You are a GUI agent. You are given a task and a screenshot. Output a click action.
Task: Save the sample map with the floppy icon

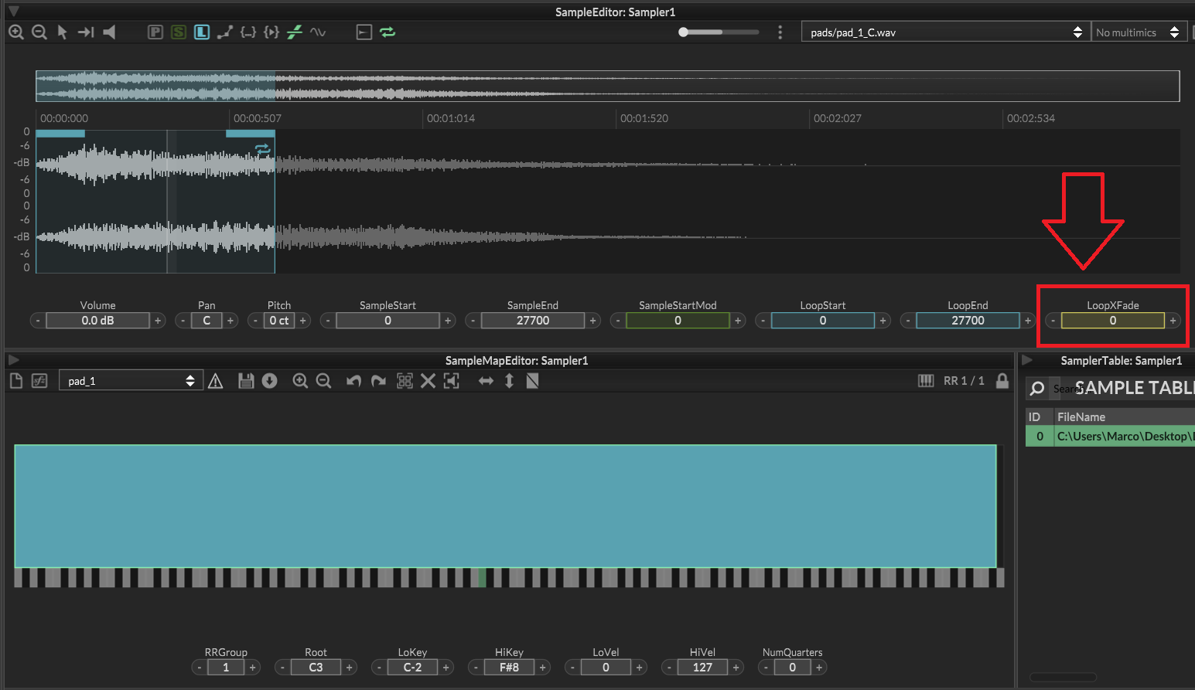click(246, 381)
